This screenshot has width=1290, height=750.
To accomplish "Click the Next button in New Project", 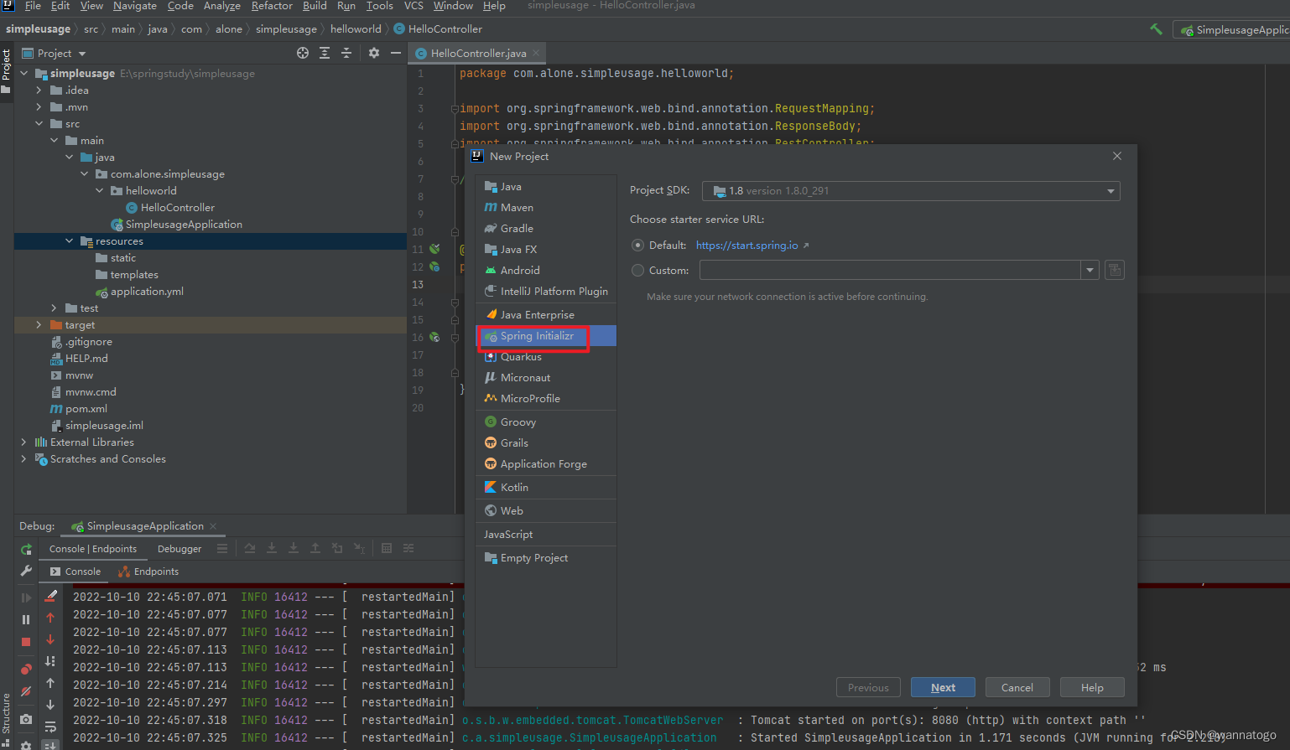I will pos(943,688).
